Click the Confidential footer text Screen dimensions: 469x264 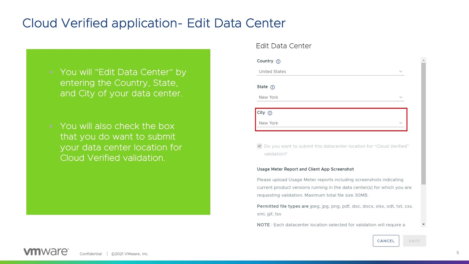pyautogui.click(x=91, y=254)
